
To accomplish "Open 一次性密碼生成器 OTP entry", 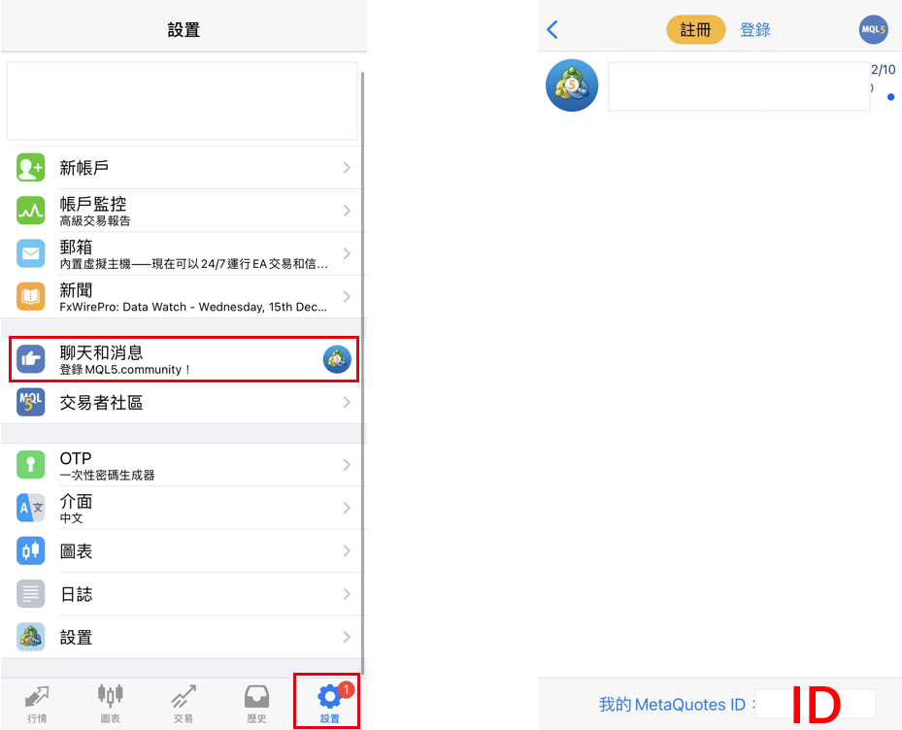I will [x=107, y=475].
